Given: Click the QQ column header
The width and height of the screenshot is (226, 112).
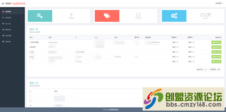Looking at the screenshot, I should tap(96, 37).
